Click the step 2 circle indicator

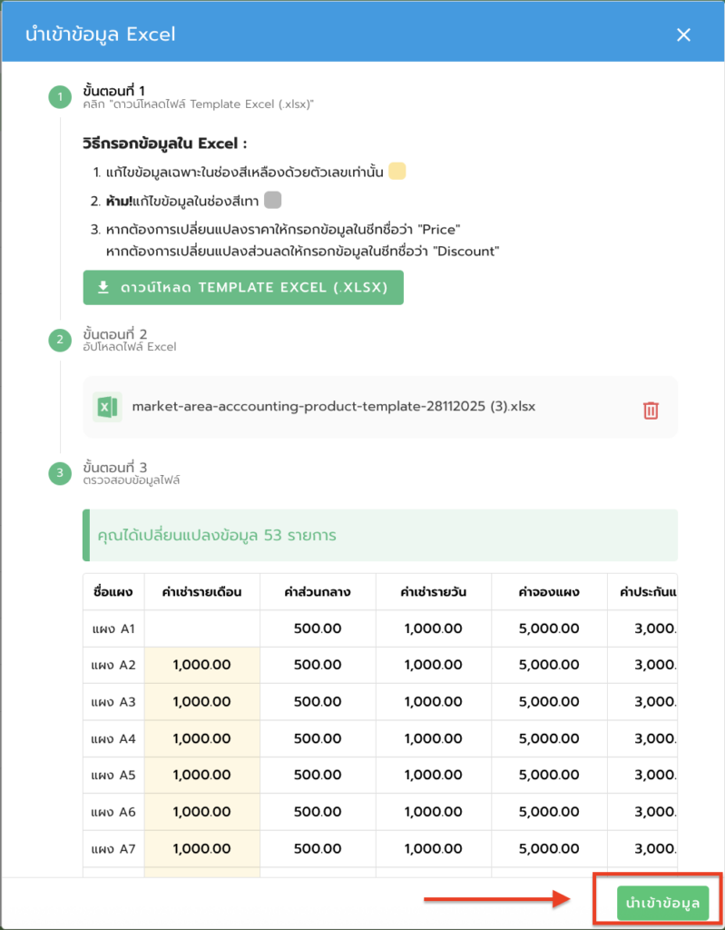pyautogui.click(x=60, y=341)
